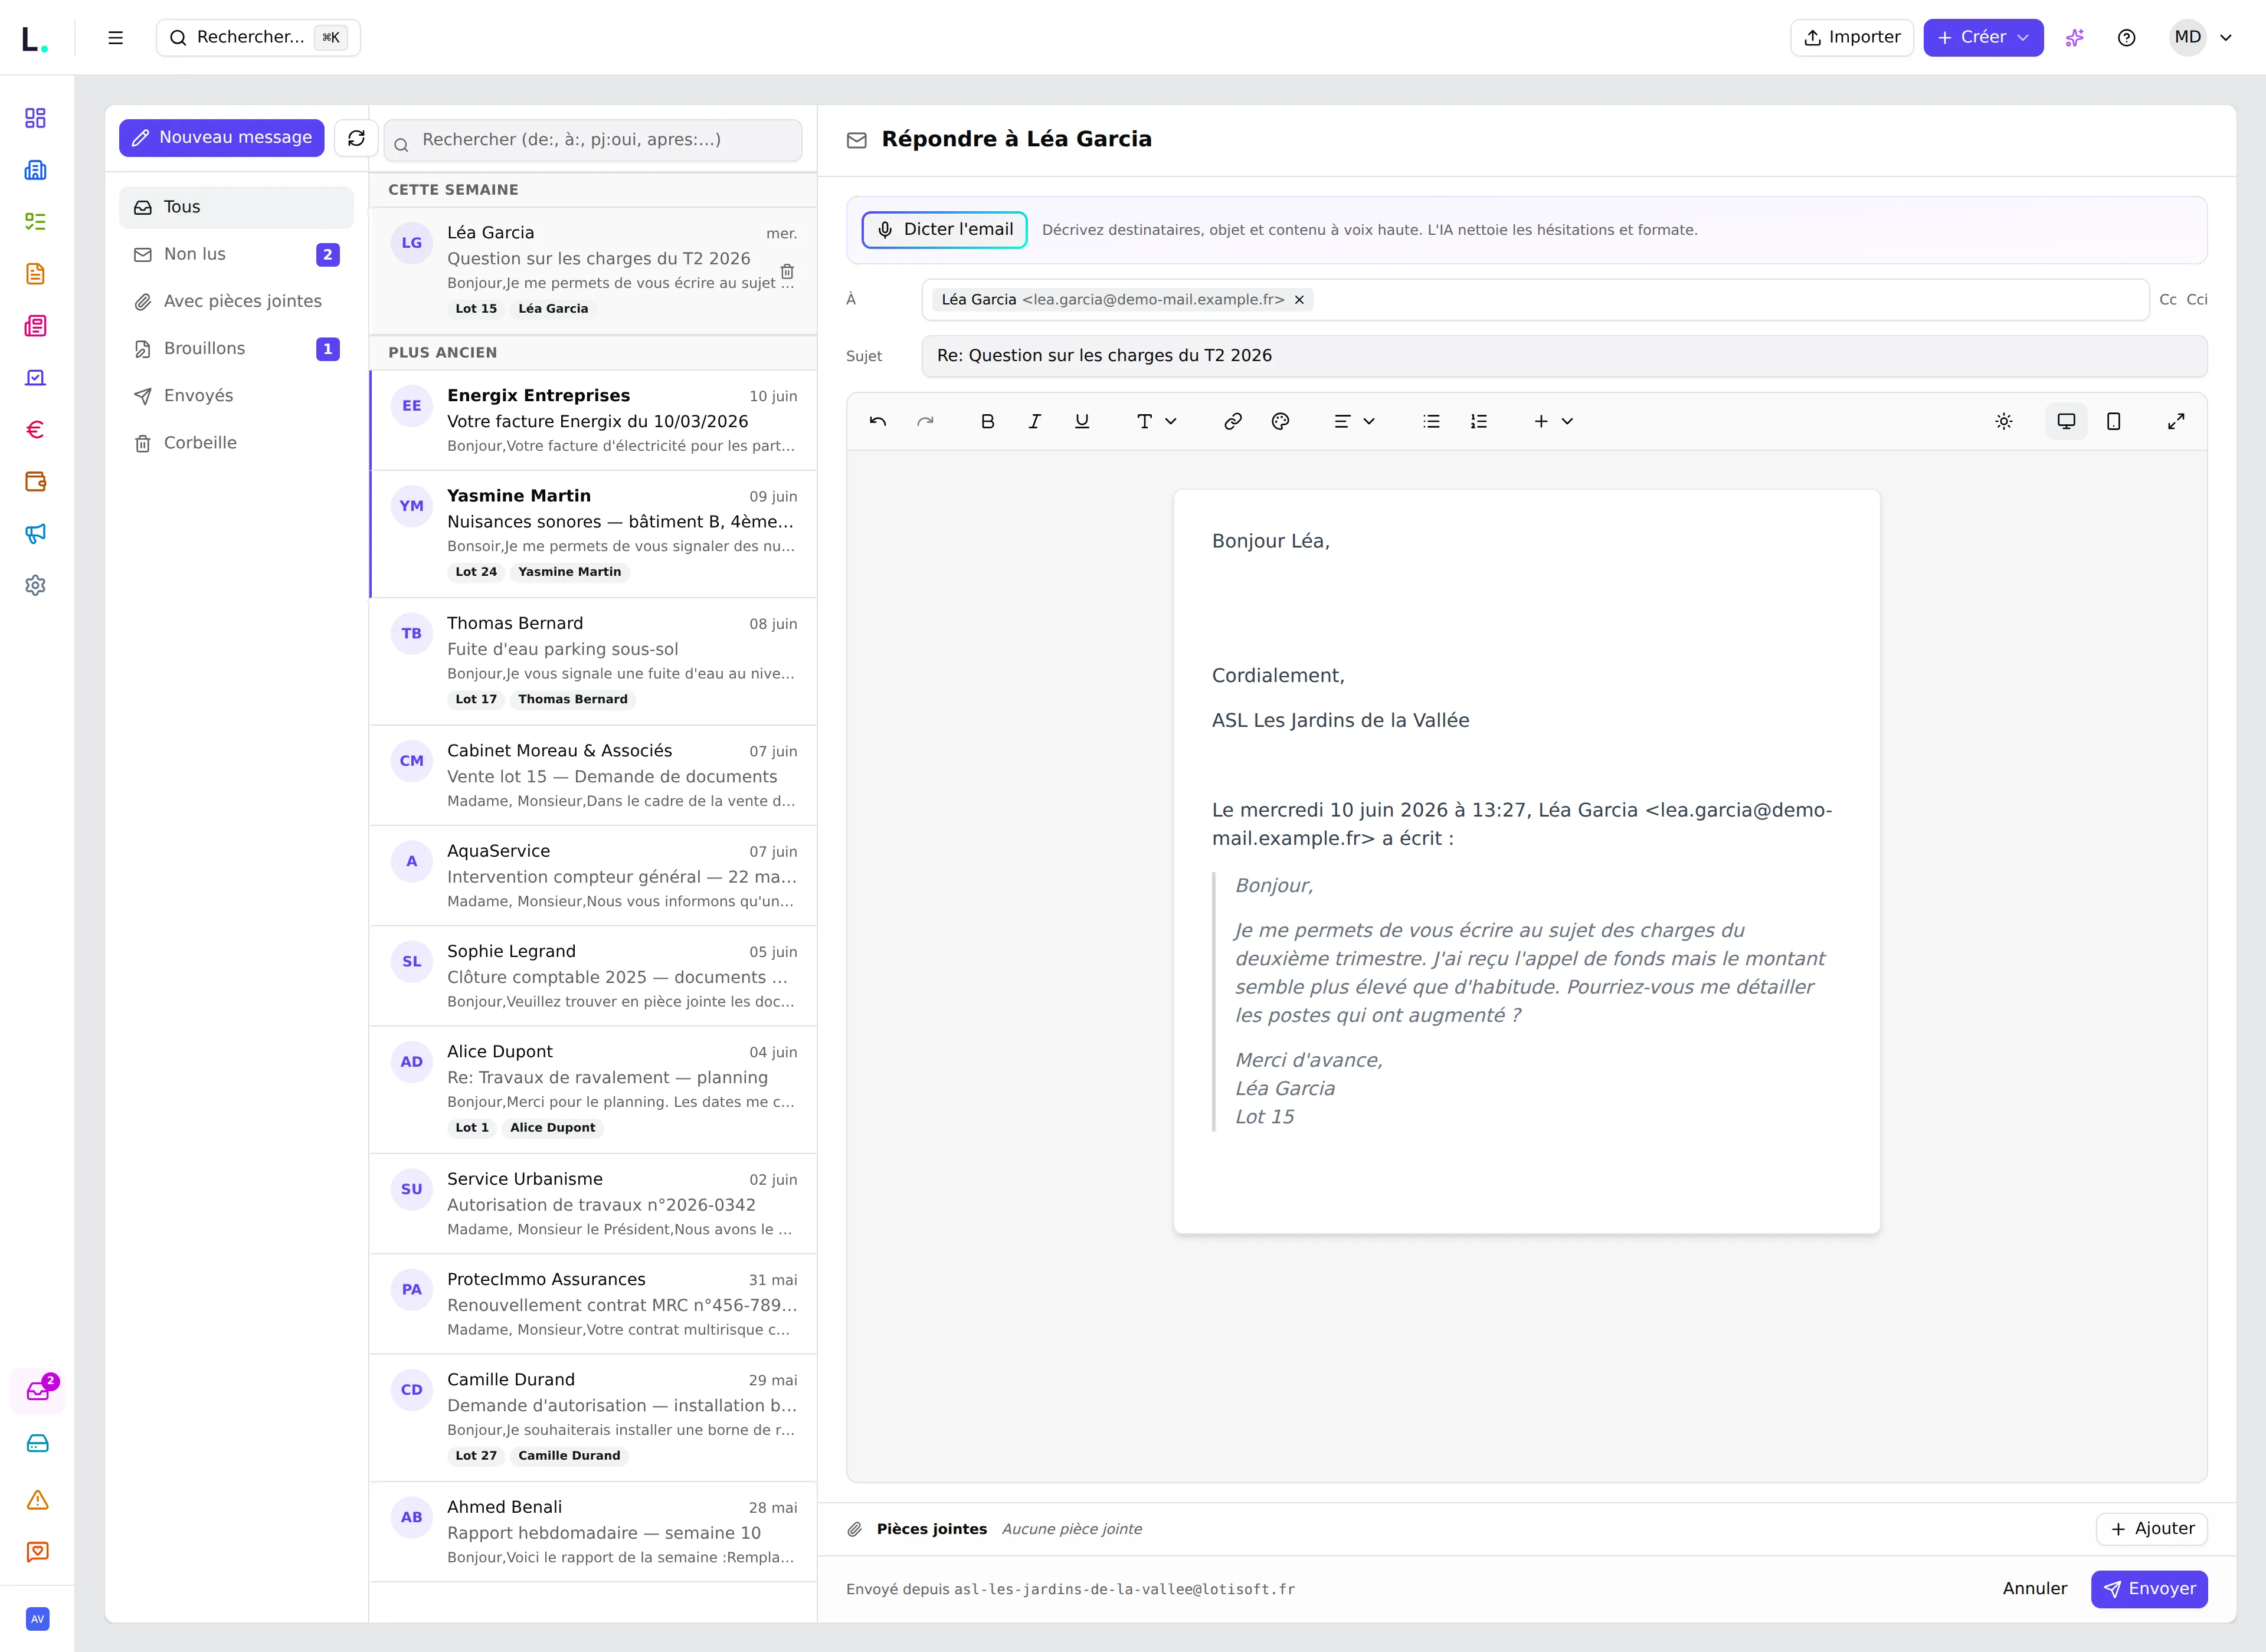
Task: Insert a link in the email
Action: pyautogui.click(x=1233, y=422)
